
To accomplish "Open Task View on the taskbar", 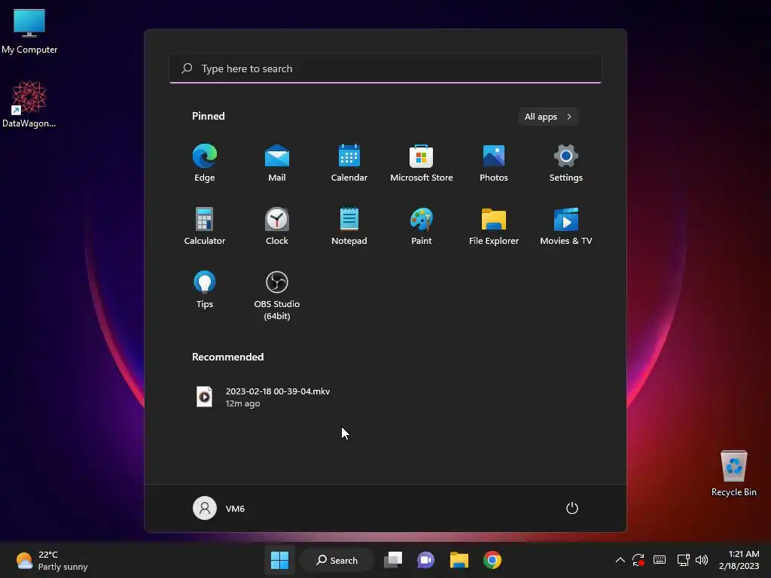I will click(393, 560).
